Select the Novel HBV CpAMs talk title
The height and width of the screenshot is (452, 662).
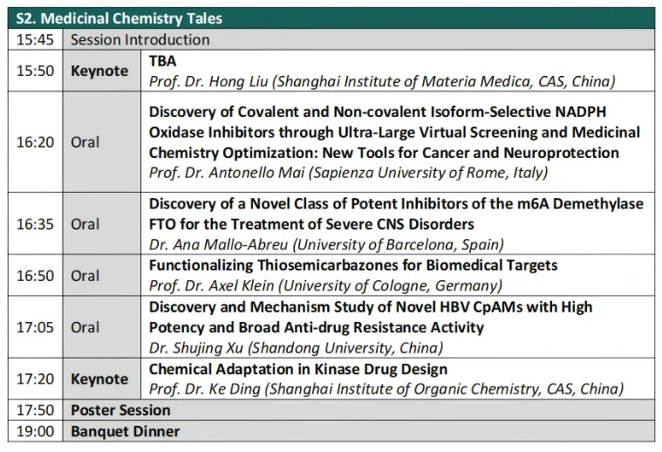coord(370,317)
